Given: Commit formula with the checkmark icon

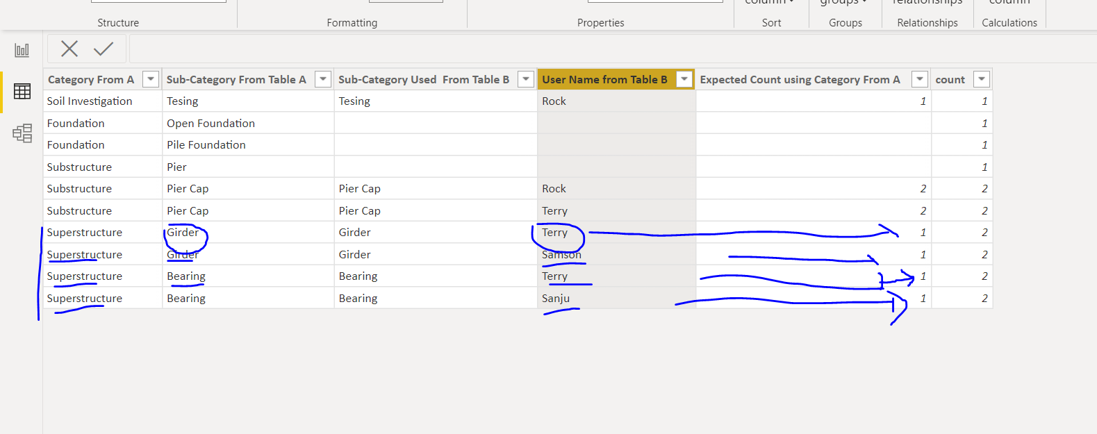Looking at the screenshot, I should [x=104, y=49].
